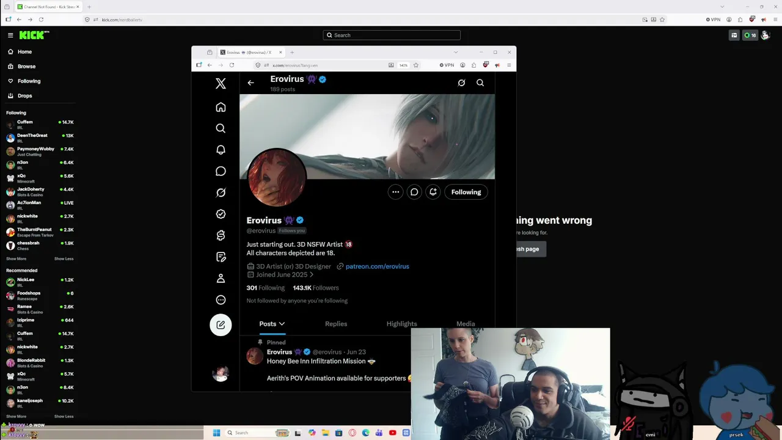Open the Windows Start button
Screen dimensions: 782x440
point(216,433)
